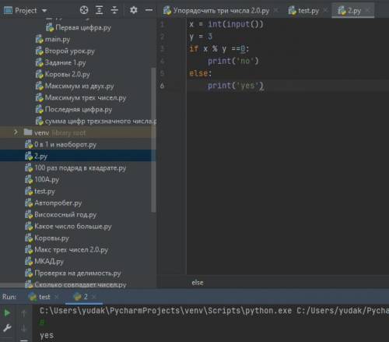Viewport: 389px width, 342px height.
Task: Open the Project view dropdown
Action: point(44,11)
